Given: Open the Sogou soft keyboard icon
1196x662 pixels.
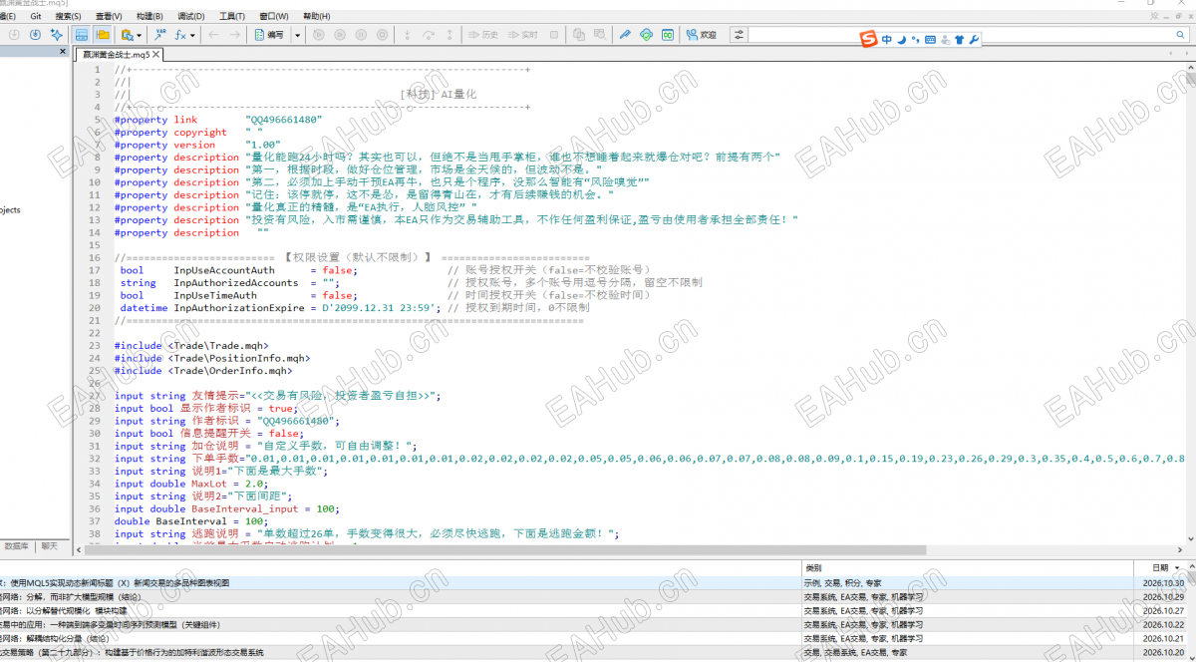Looking at the screenshot, I should pyautogui.click(x=930, y=40).
